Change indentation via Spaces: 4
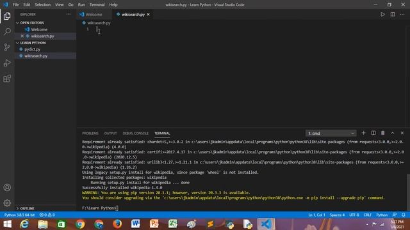 pos(337,215)
